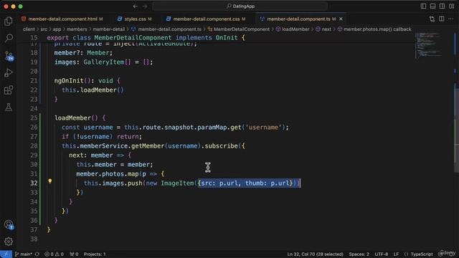Change encoding via 'UTF-8'
The height and width of the screenshot is (258, 459).
pos(381,254)
